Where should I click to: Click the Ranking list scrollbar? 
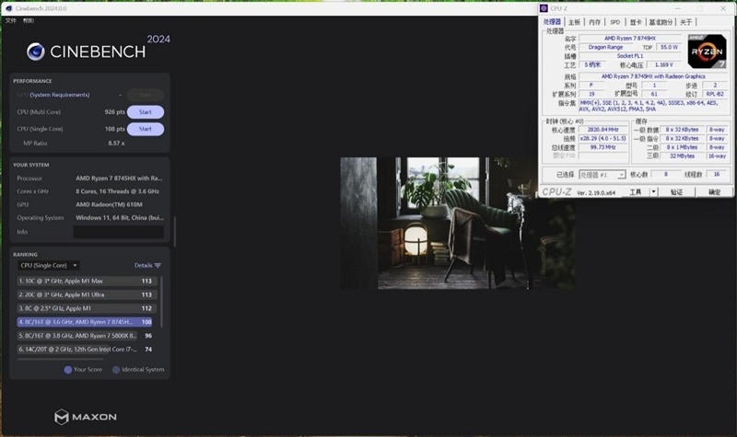(x=162, y=302)
